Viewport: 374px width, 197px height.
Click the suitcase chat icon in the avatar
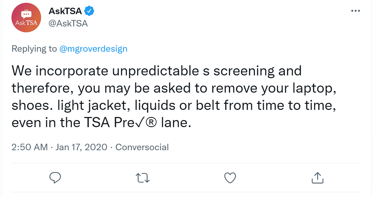tap(26, 14)
